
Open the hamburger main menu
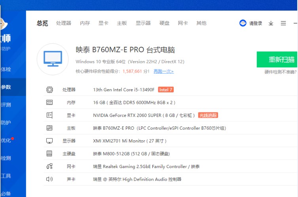click(x=283, y=23)
